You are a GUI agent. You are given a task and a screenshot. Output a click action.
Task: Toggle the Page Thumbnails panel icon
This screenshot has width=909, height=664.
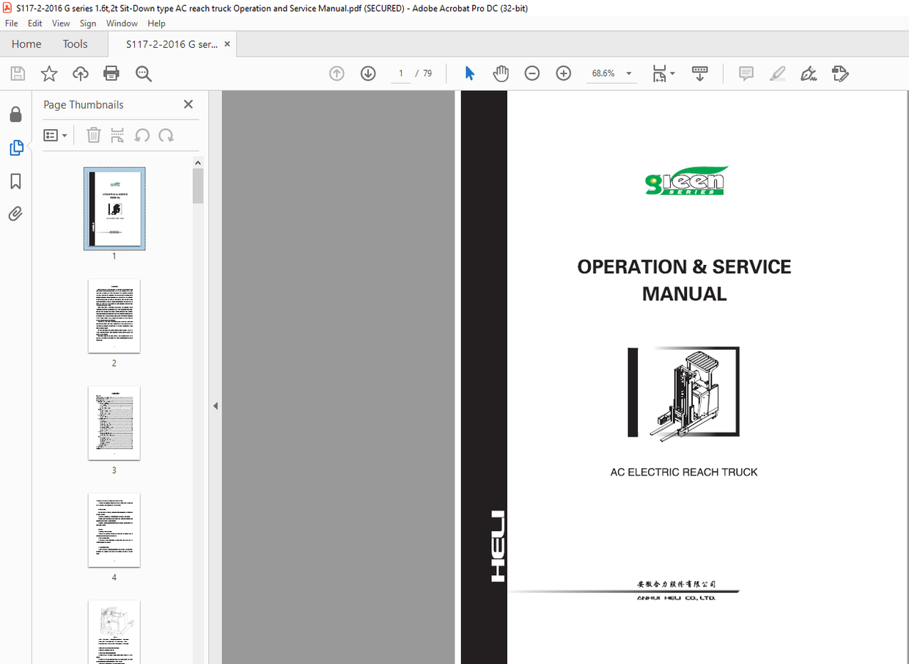coord(15,148)
